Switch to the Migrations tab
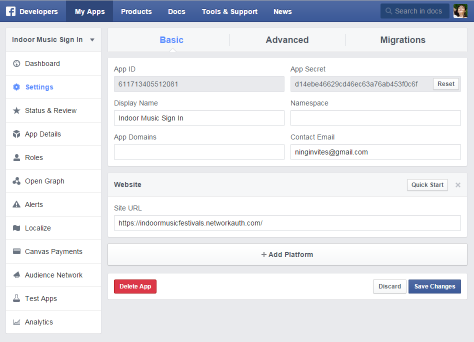Viewport: 474px width, 342px height. (x=402, y=40)
